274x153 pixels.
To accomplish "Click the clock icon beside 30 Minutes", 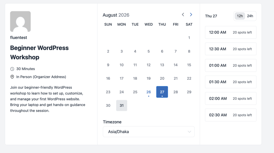I will tap(12, 69).
